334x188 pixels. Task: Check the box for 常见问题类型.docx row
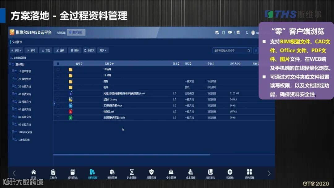[58, 105]
